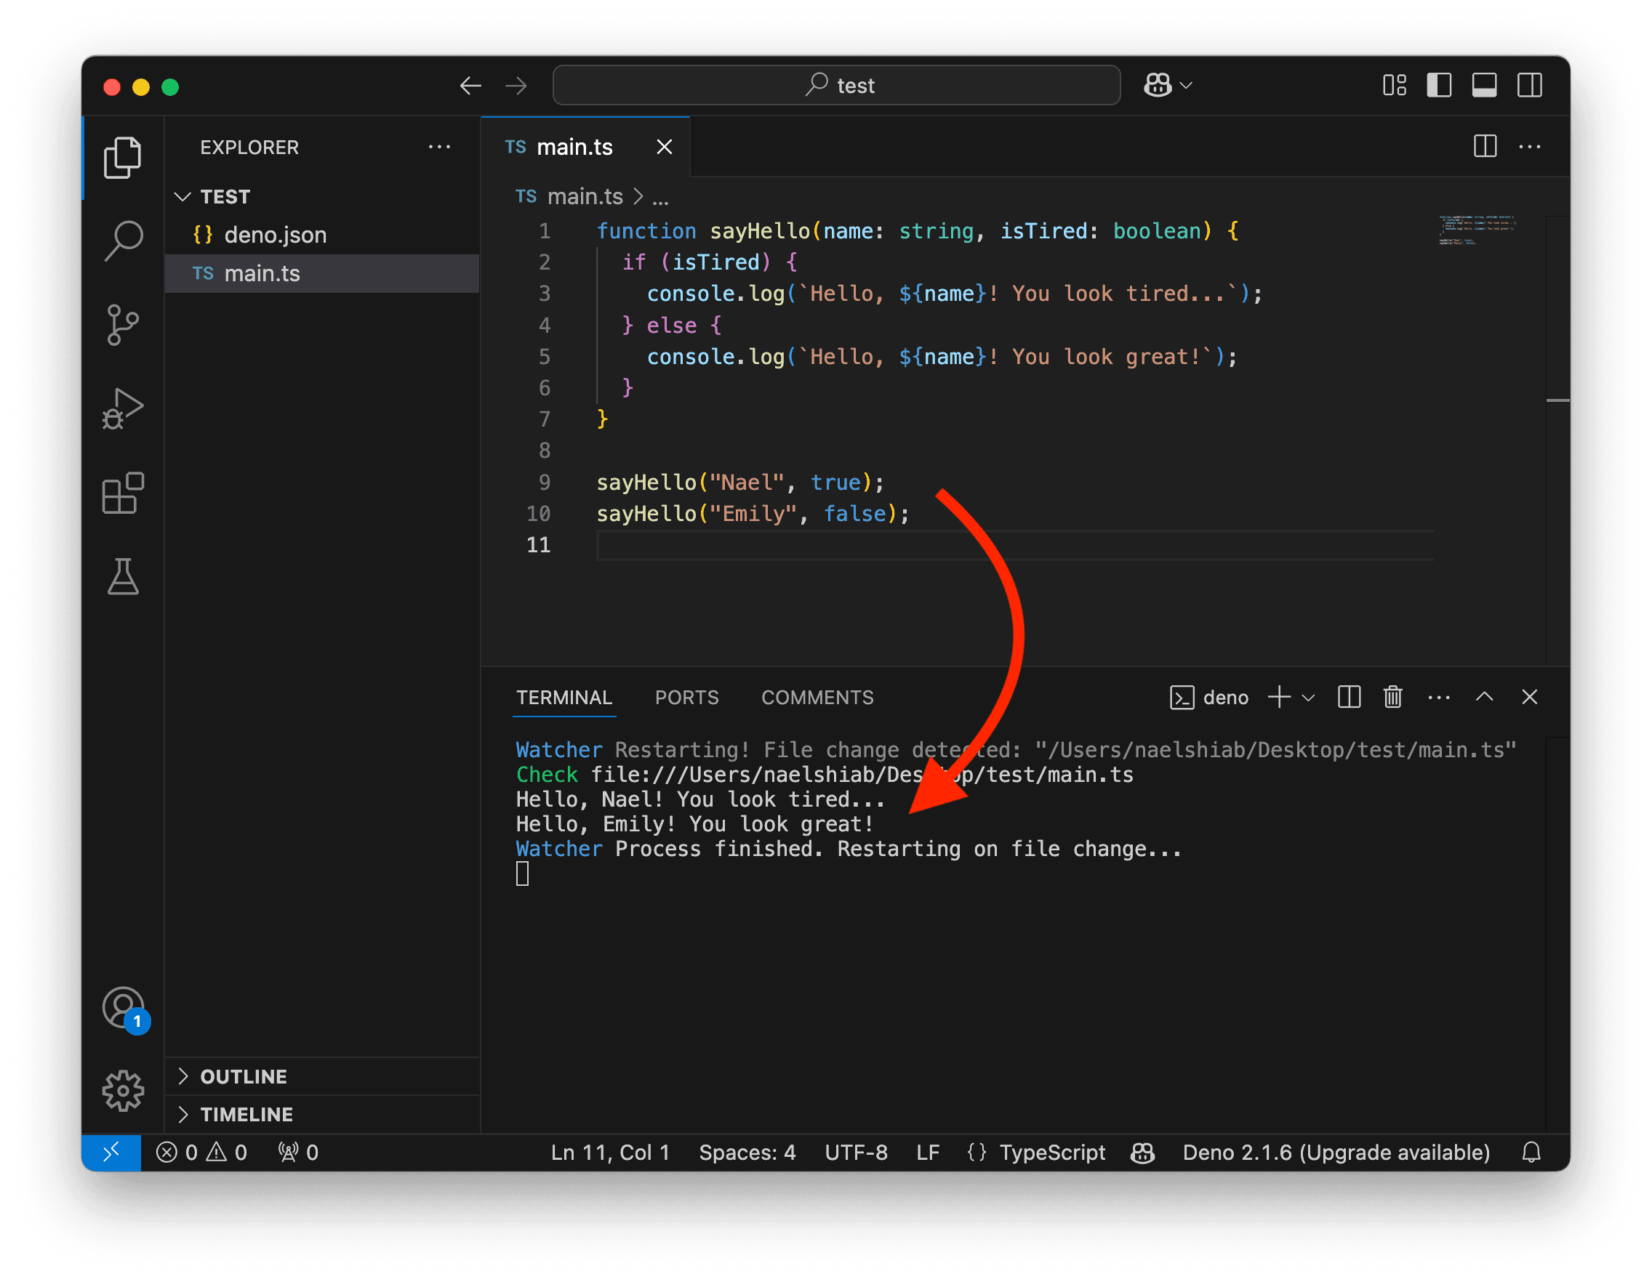Open terminal panel More Actions ellipsis

[x=1439, y=697]
